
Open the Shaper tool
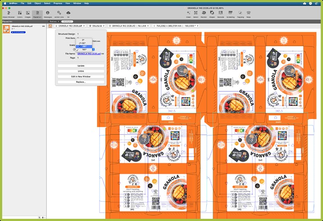[212, 14]
